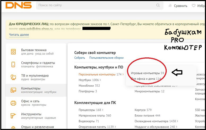Click планшеты subcategory link
The width and height of the screenshot is (206, 130).
point(28,66)
